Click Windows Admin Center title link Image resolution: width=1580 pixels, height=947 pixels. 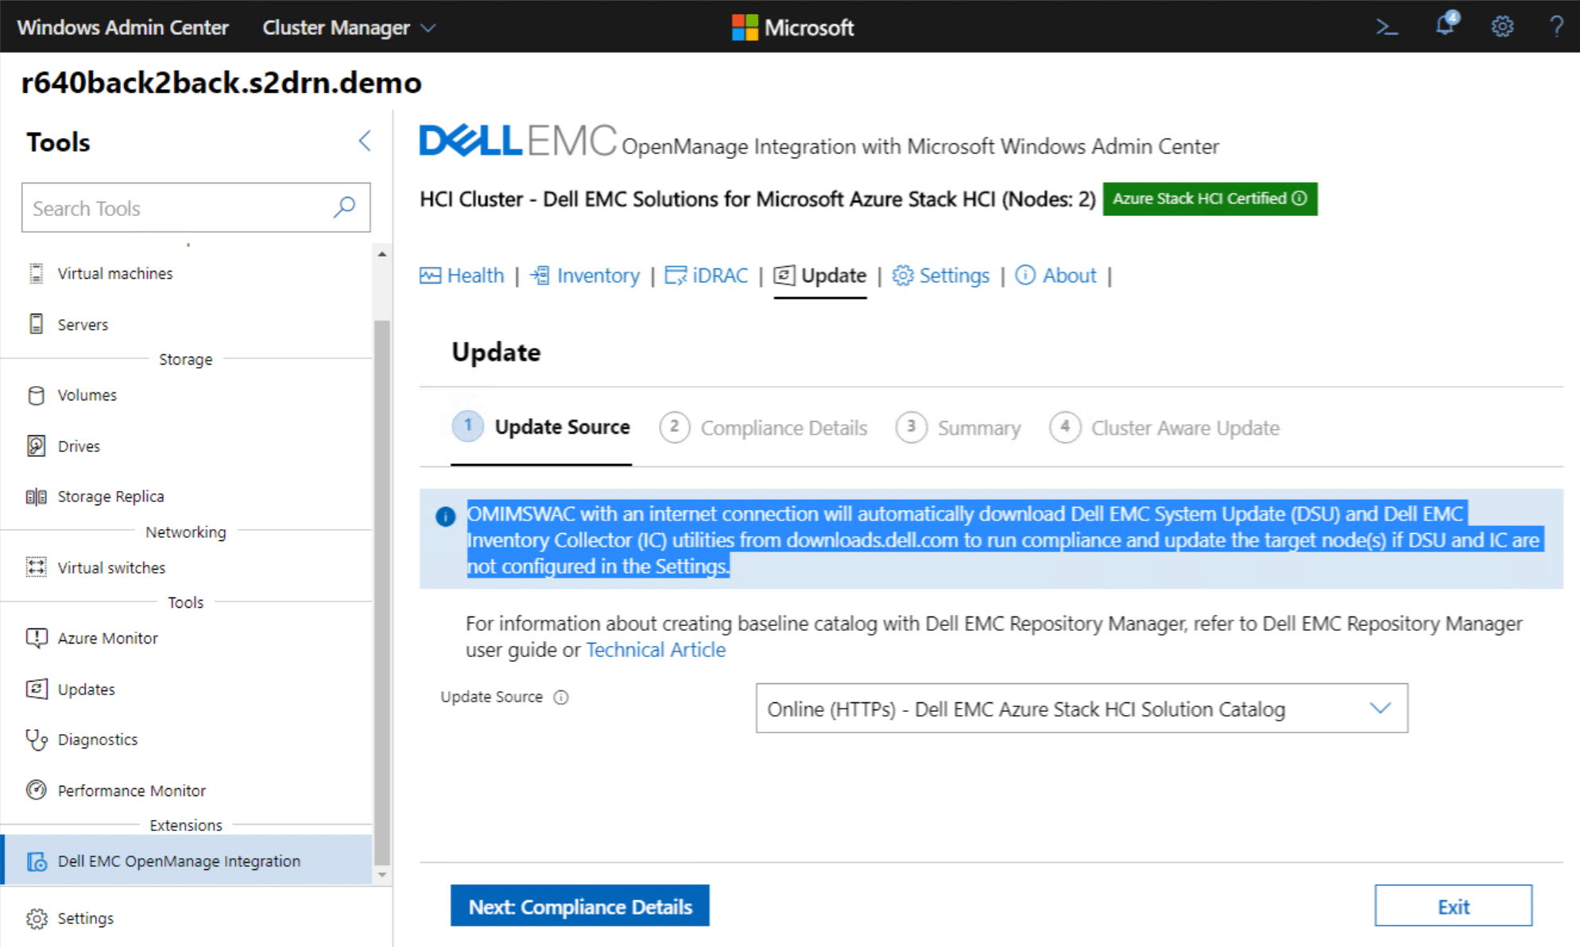point(122,28)
